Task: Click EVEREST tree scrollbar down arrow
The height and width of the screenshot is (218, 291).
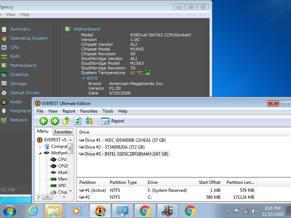Action: pyautogui.click(x=71, y=191)
